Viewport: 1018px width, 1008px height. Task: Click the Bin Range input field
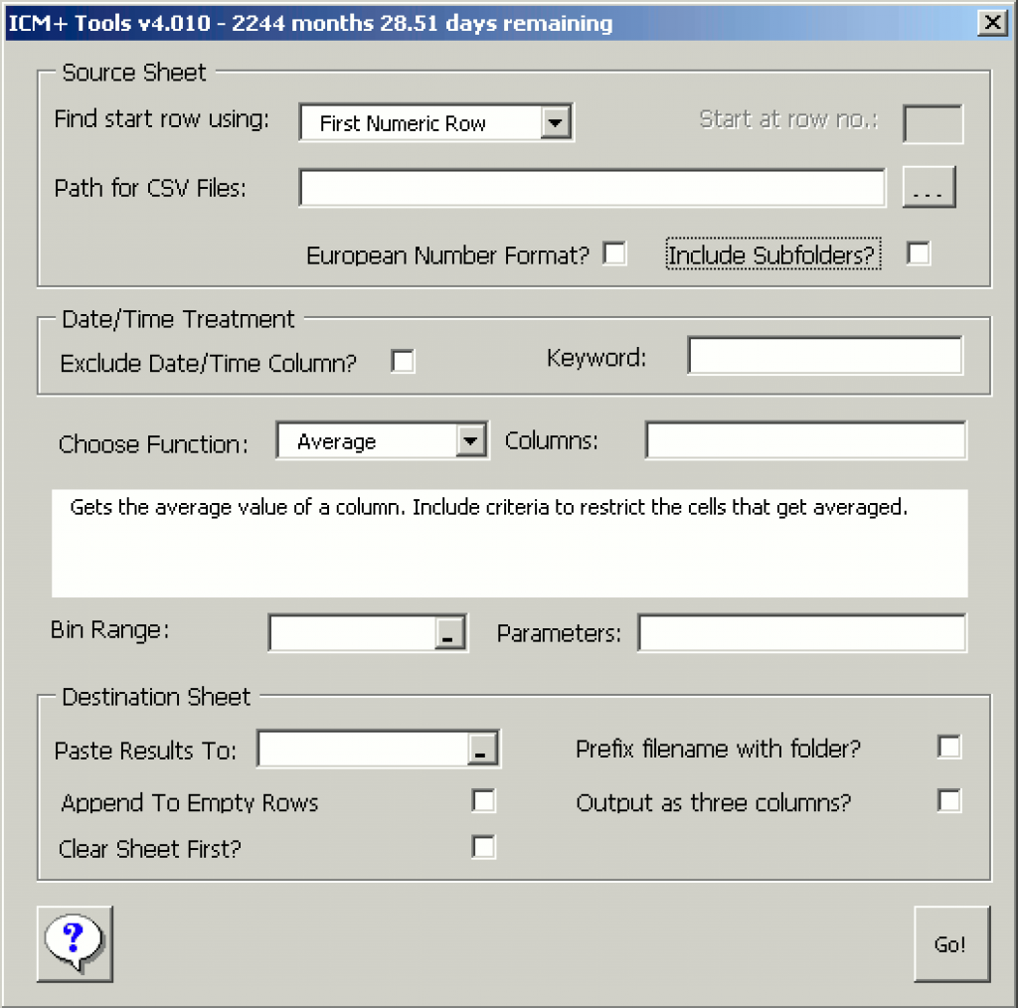(x=352, y=634)
